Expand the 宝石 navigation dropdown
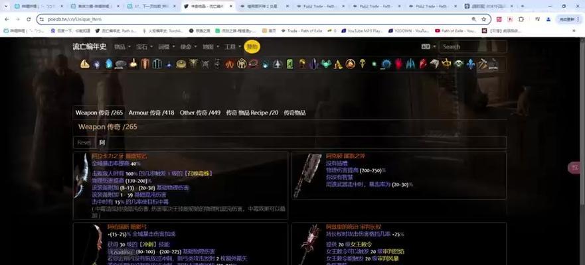 pyautogui.click(x=145, y=46)
